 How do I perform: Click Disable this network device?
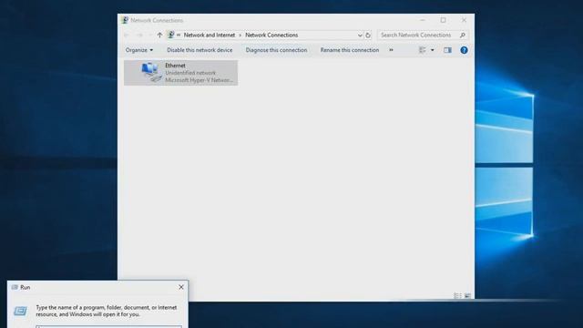pos(199,50)
